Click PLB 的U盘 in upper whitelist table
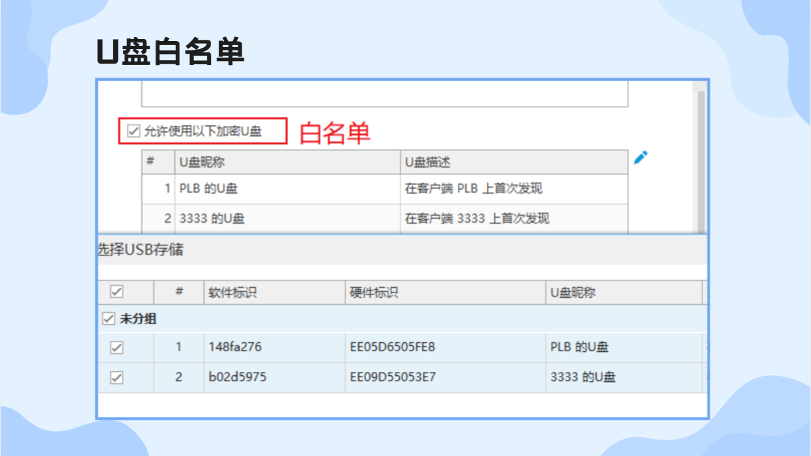This screenshot has width=811, height=456. [209, 189]
